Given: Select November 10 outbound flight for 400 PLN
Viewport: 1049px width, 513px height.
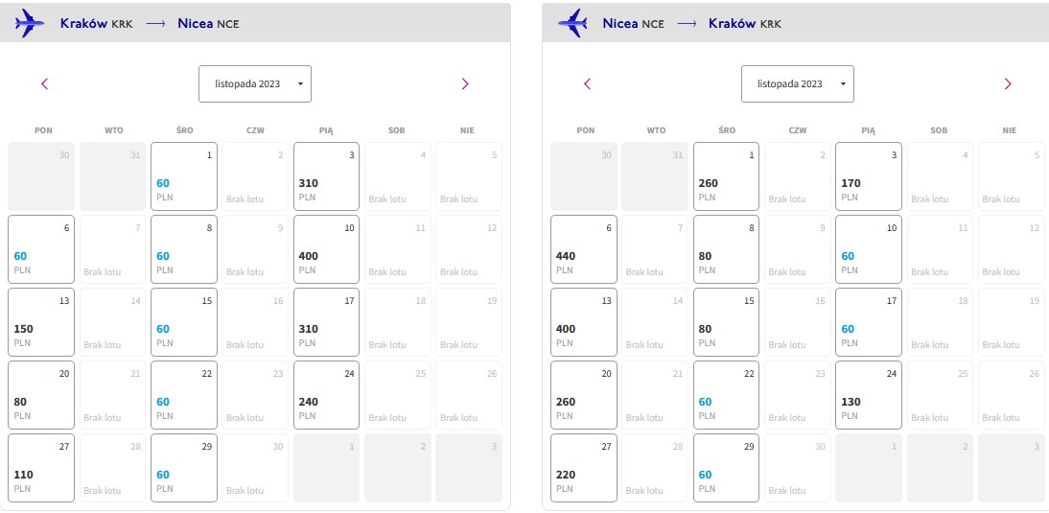Looking at the screenshot, I should pyautogui.click(x=326, y=249).
